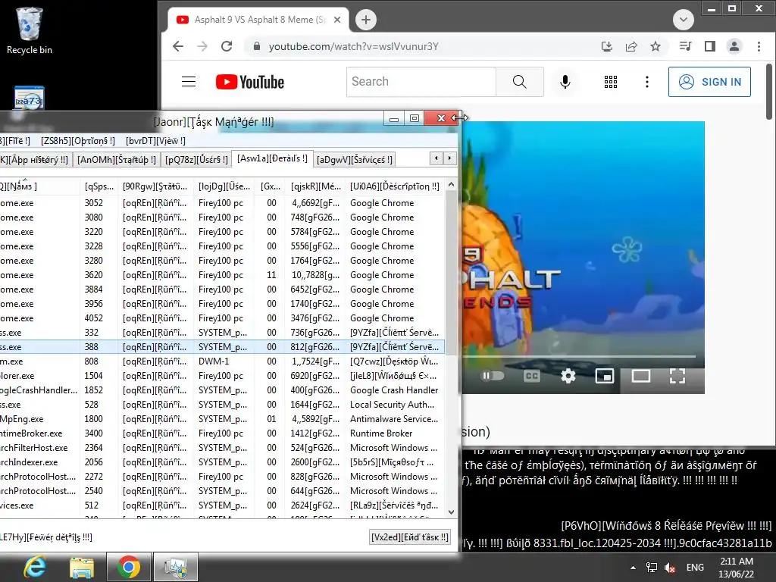Open the Recycle bin desktop icon

pyautogui.click(x=30, y=30)
